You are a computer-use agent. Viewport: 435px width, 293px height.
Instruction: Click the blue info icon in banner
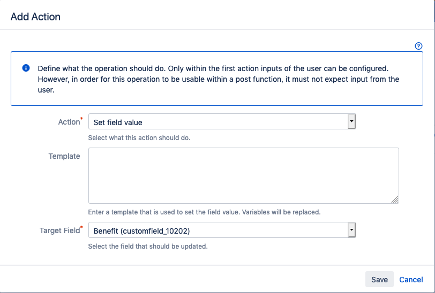[26, 68]
